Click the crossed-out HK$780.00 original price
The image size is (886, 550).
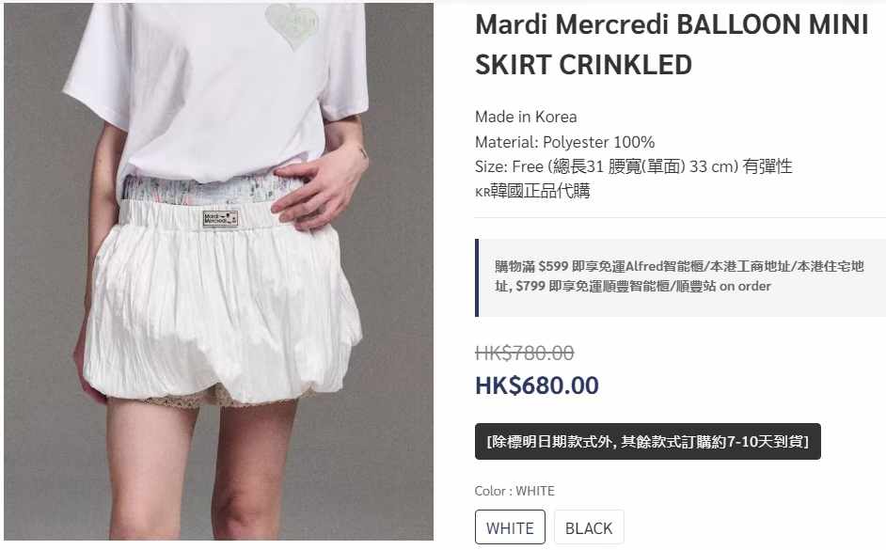(525, 353)
